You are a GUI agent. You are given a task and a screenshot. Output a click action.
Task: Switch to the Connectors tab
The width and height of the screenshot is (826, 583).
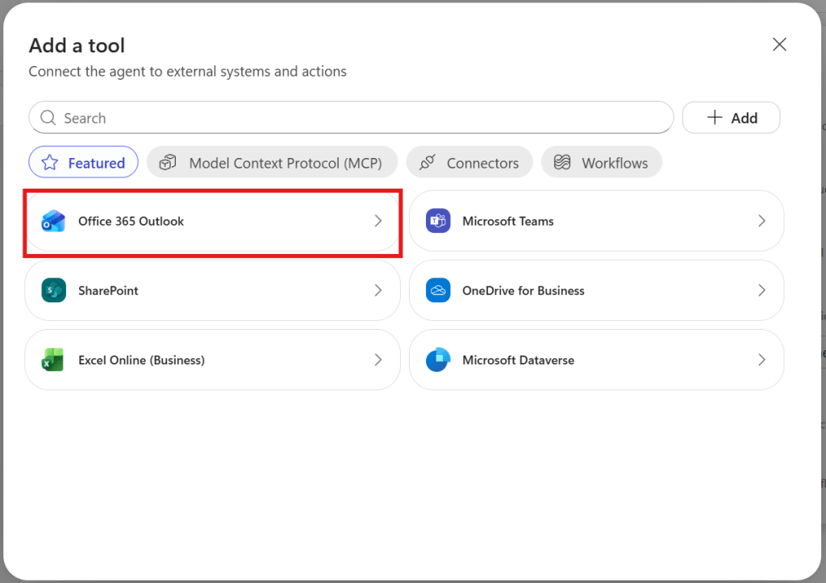click(469, 162)
